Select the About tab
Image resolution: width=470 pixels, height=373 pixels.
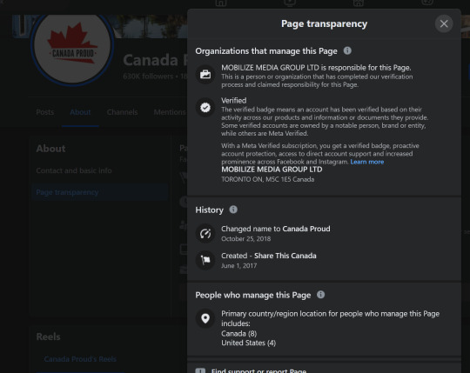tap(80, 112)
